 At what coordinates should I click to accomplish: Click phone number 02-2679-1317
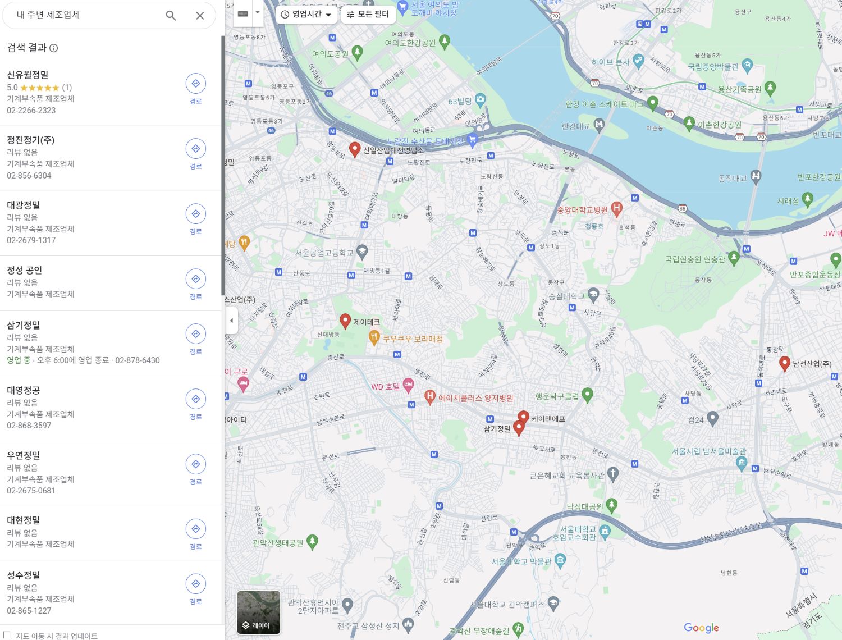31,240
